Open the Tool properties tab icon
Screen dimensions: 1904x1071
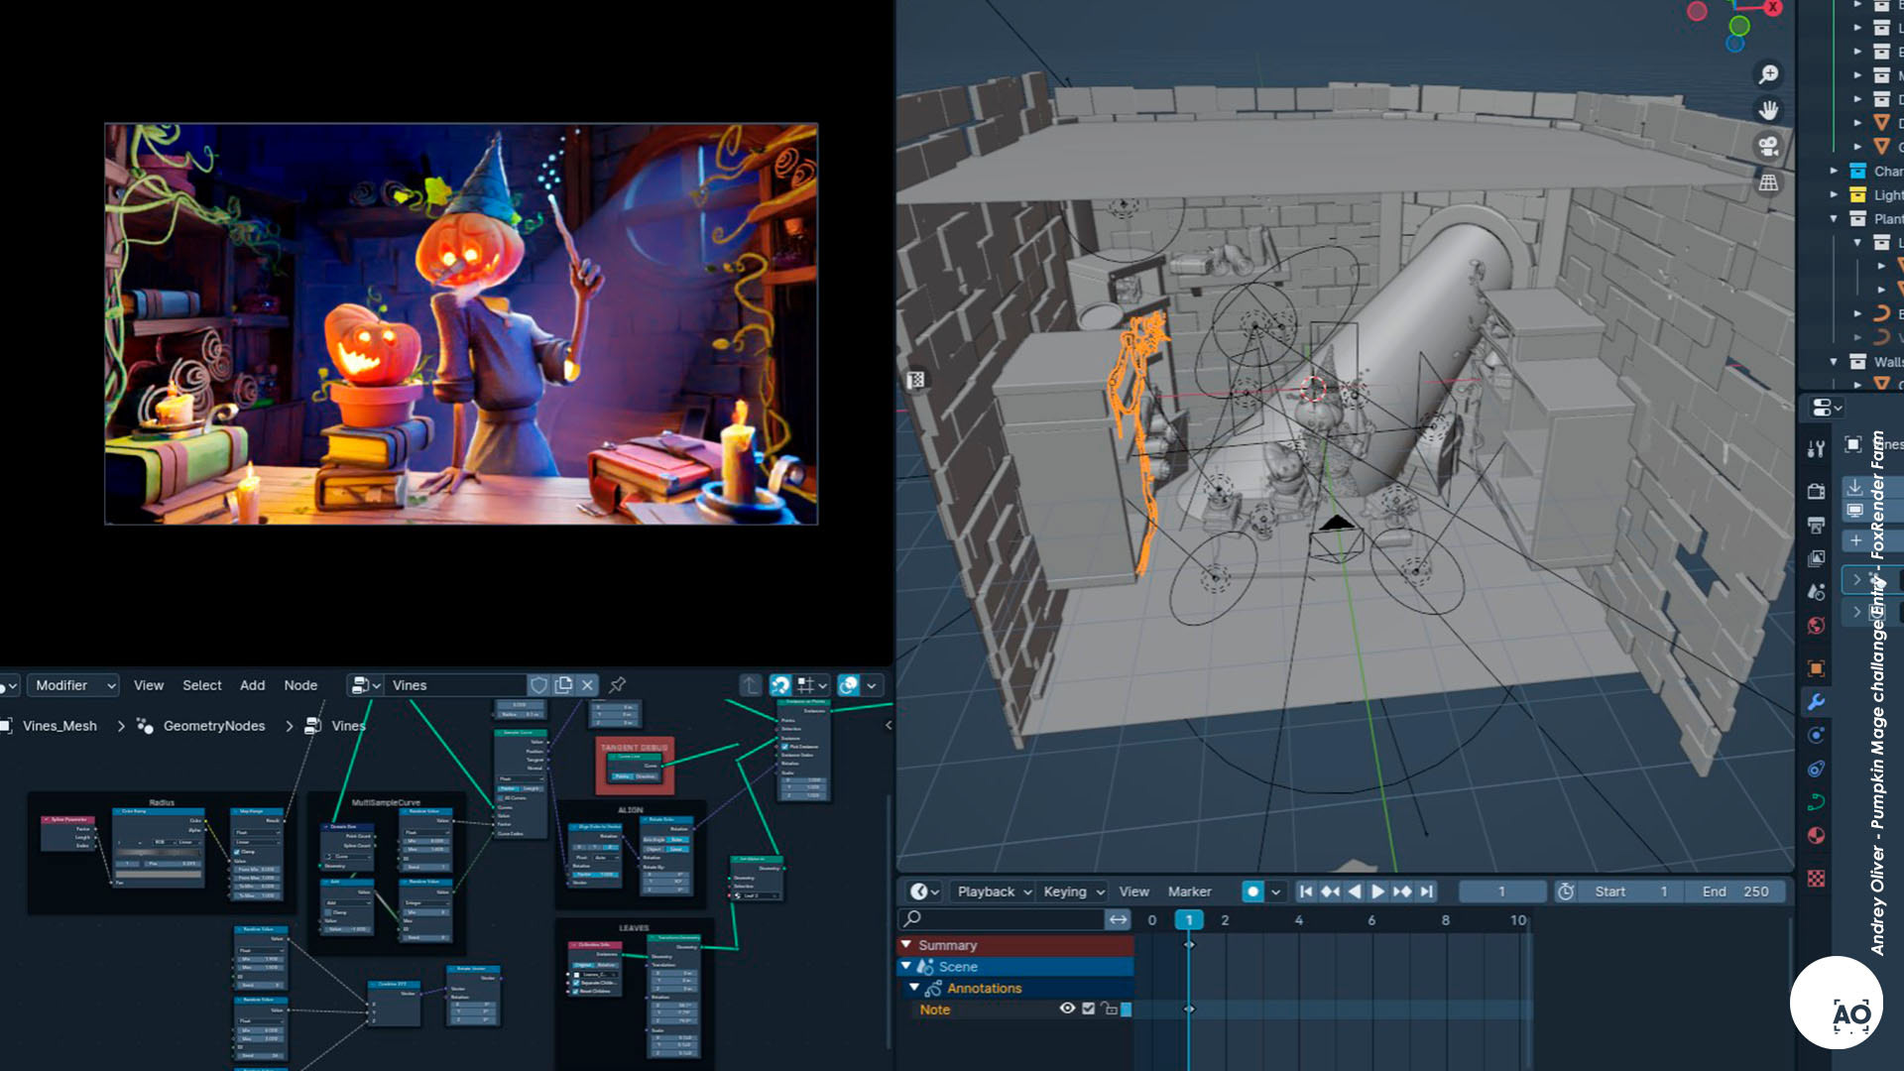(x=1816, y=449)
